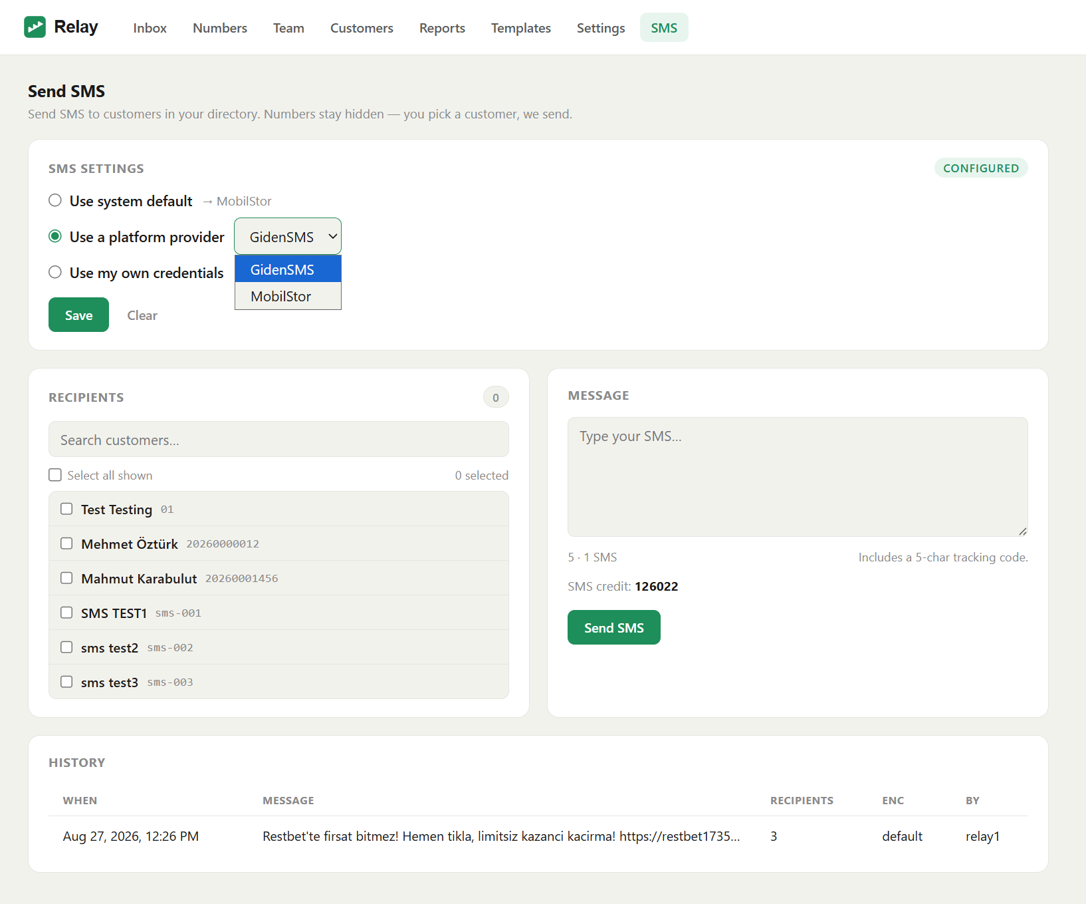Open the Inbox tab
Image resolution: width=1086 pixels, height=904 pixels.
[150, 28]
